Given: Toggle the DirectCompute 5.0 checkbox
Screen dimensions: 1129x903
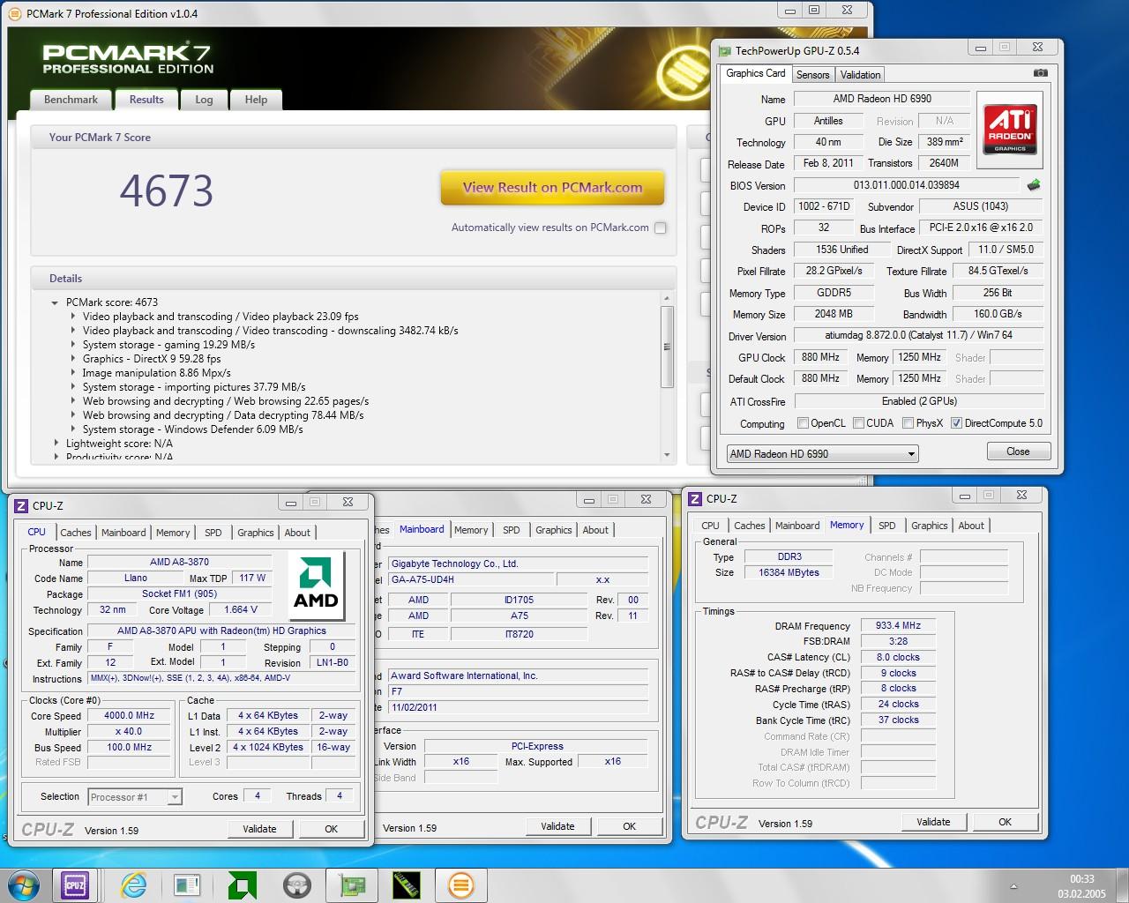Looking at the screenshot, I should point(956,423).
